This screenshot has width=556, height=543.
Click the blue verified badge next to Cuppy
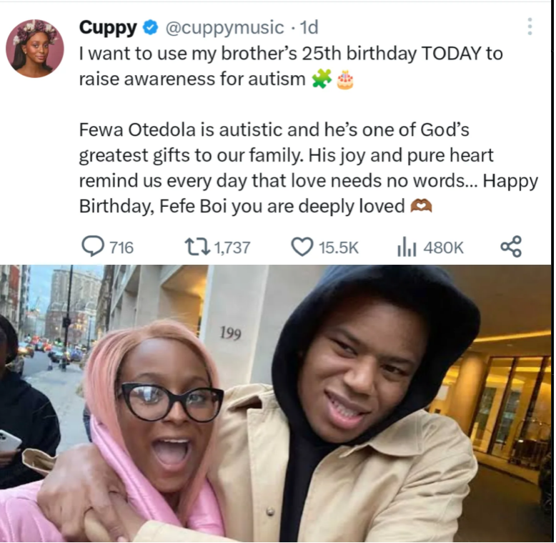pyautogui.click(x=150, y=28)
